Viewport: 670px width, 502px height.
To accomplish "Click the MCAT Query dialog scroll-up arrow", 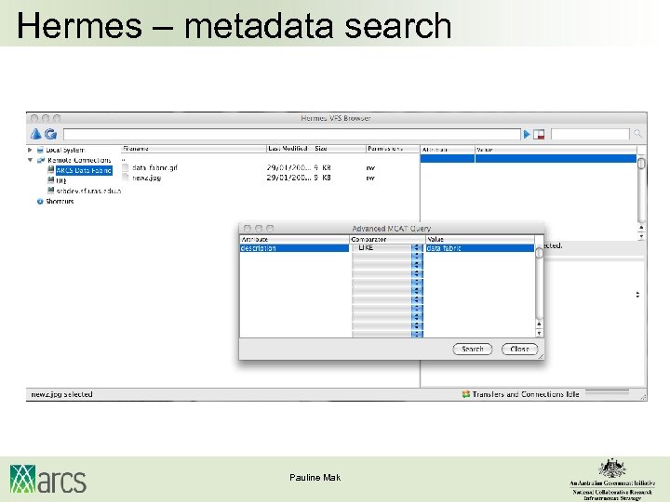I will pos(539,324).
